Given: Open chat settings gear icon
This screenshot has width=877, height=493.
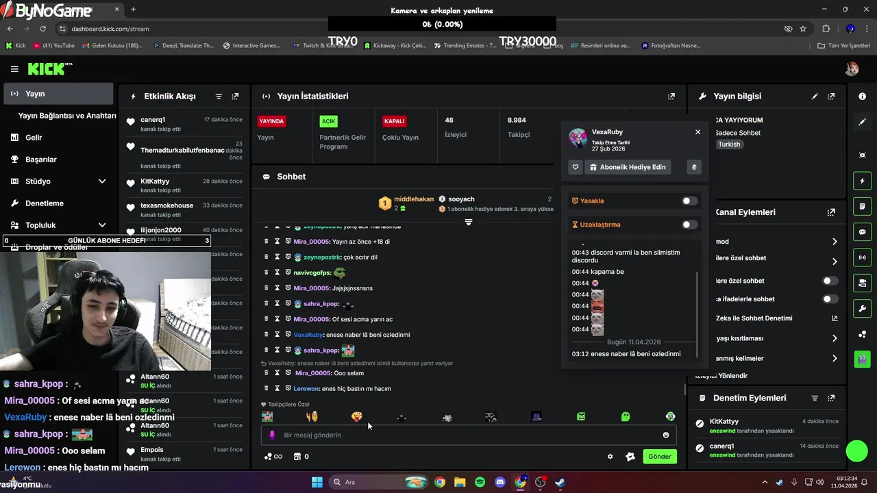Looking at the screenshot, I should [x=610, y=457].
